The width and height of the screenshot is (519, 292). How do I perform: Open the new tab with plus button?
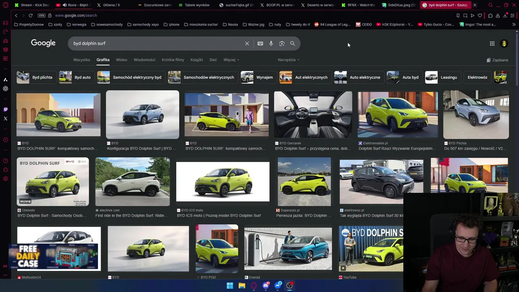475,5
